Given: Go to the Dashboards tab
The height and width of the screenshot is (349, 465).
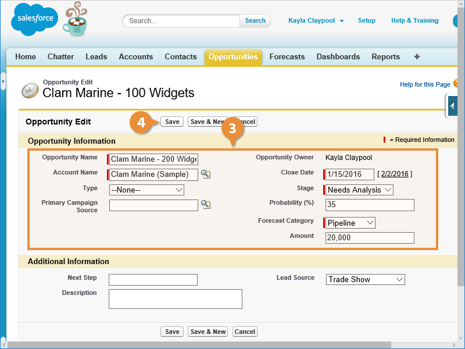Looking at the screenshot, I should tap(338, 57).
